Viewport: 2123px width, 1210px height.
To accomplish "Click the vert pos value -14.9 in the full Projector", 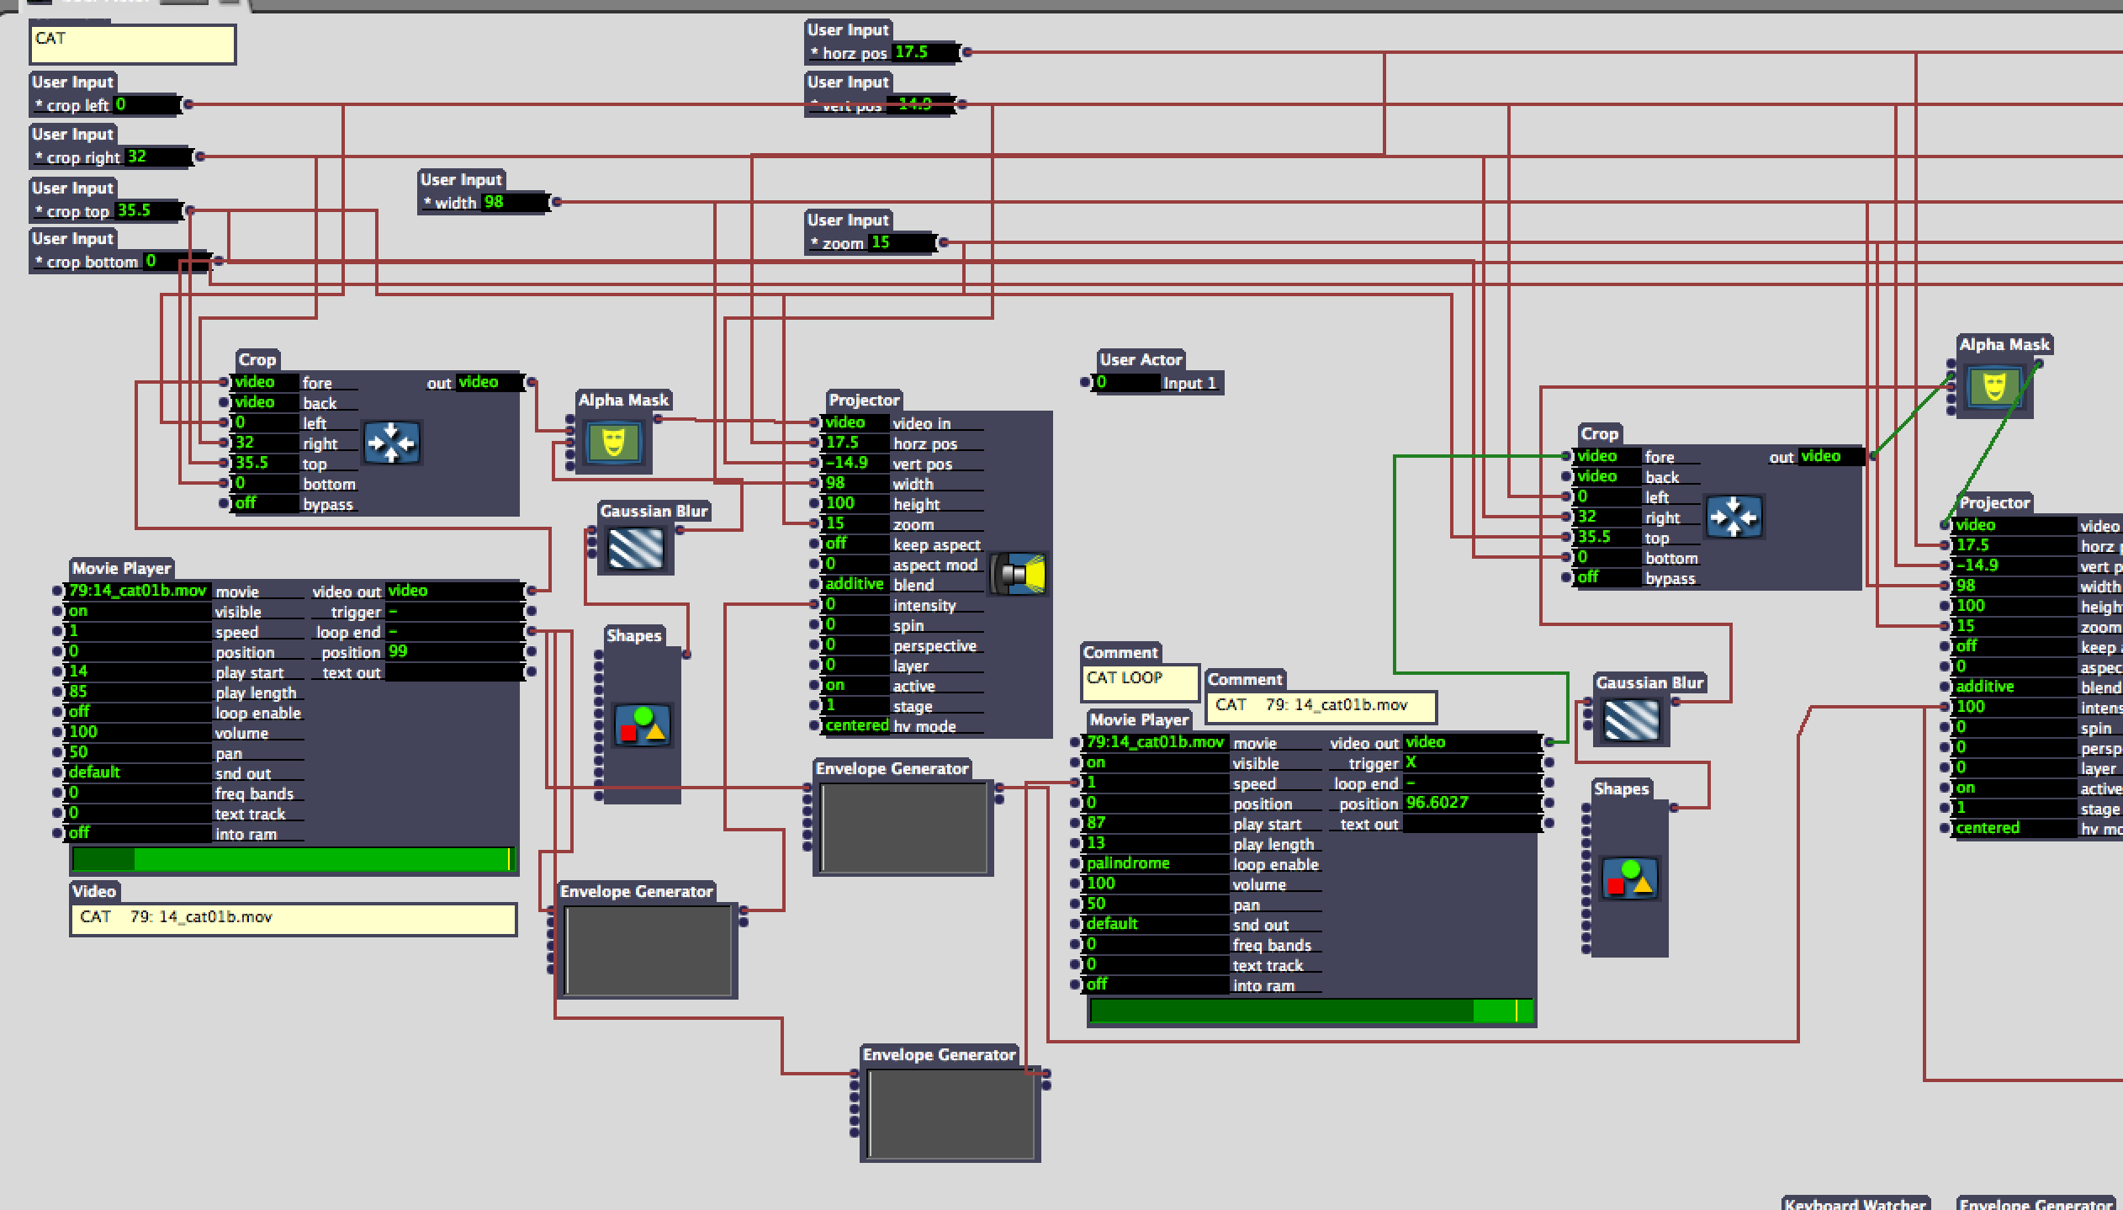I will [856, 463].
